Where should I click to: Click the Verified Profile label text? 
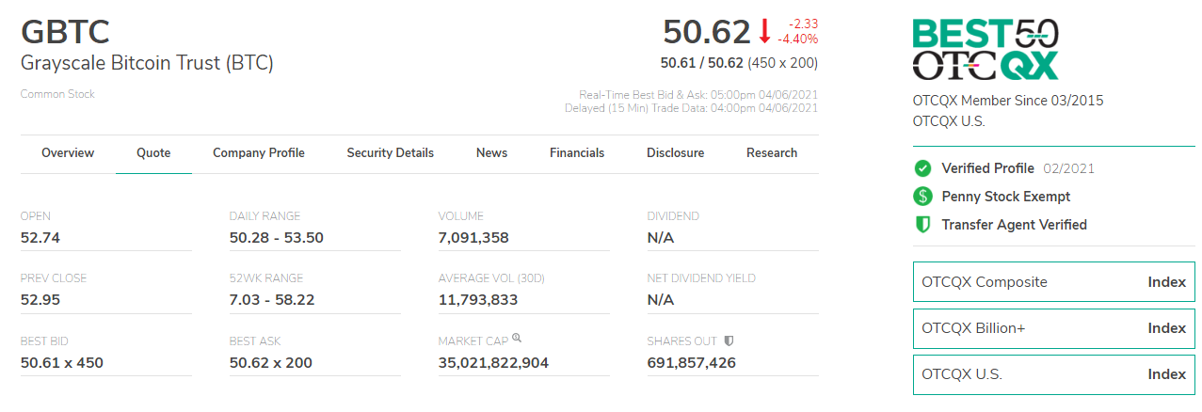987,168
